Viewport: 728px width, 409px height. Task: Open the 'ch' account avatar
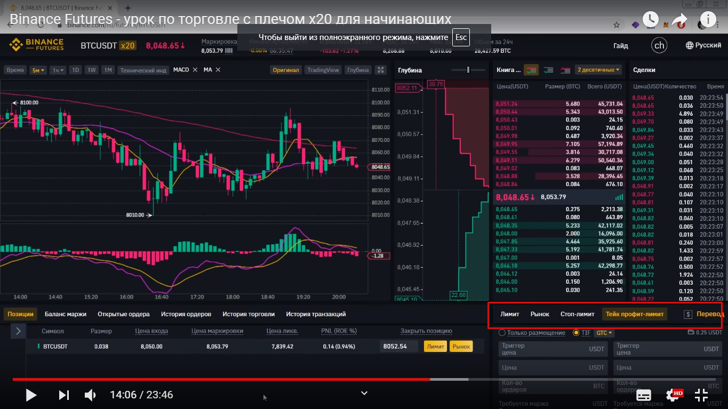tap(659, 45)
